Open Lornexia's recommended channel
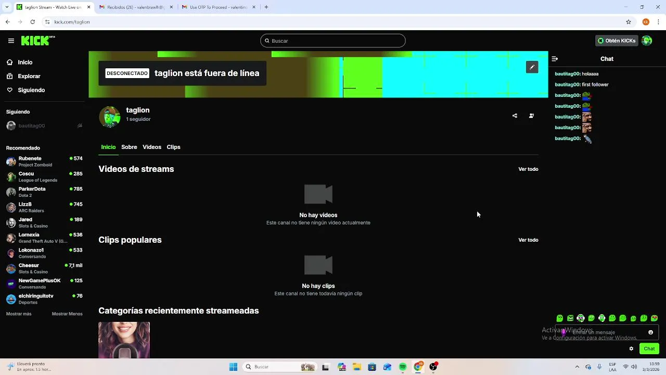Viewport: 666px width, 375px height. point(44,238)
